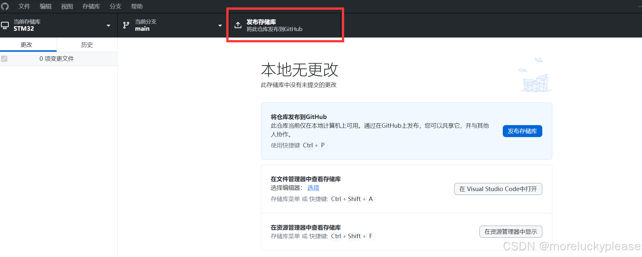Click the 0 项变更文件 text
Viewport: 642px width, 257px height.
pos(57,59)
